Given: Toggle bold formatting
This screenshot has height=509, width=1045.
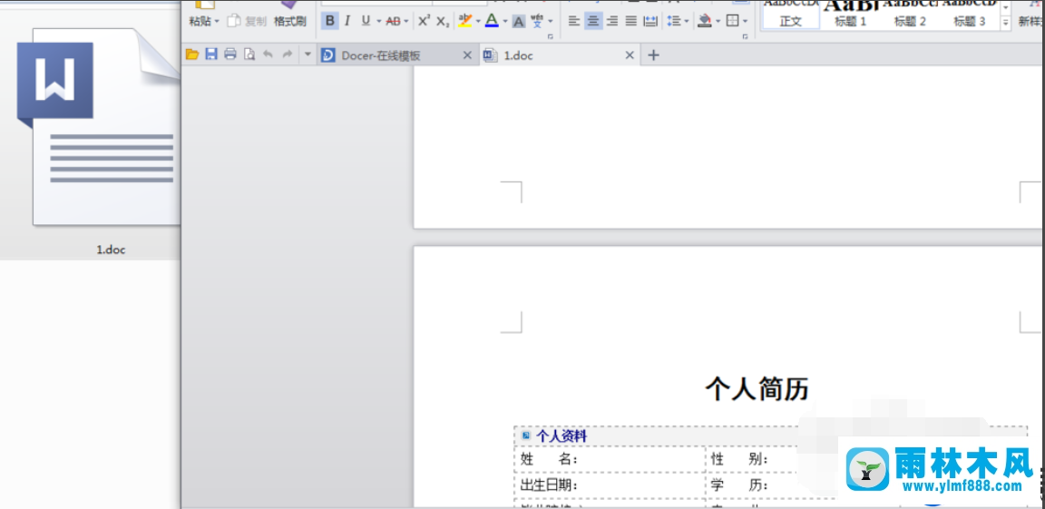Looking at the screenshot, I should coord(329,21).
